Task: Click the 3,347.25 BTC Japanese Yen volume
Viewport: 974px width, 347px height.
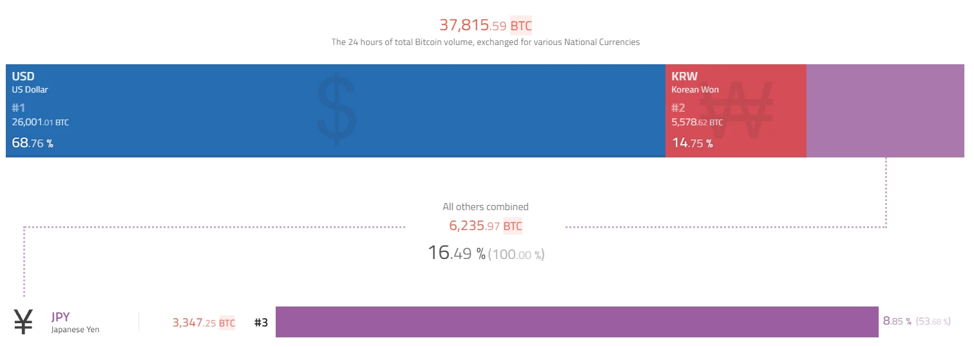Action: pos(204,323)
